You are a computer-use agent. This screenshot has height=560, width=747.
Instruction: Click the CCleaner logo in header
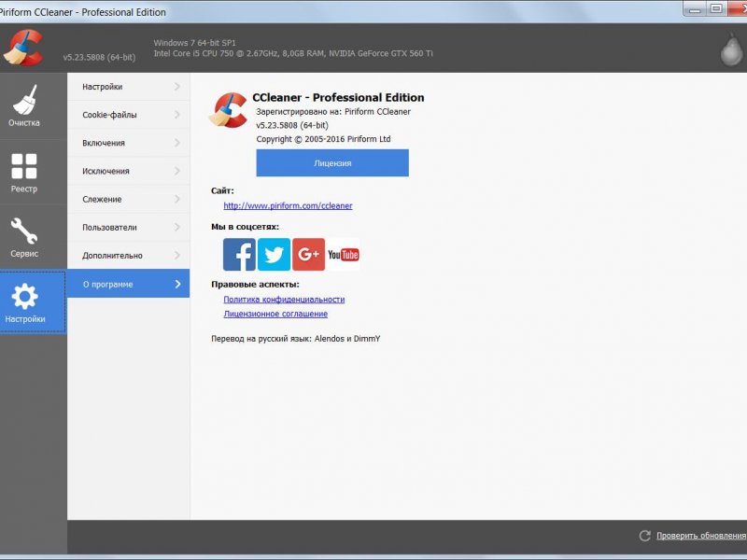pos(23,48)
